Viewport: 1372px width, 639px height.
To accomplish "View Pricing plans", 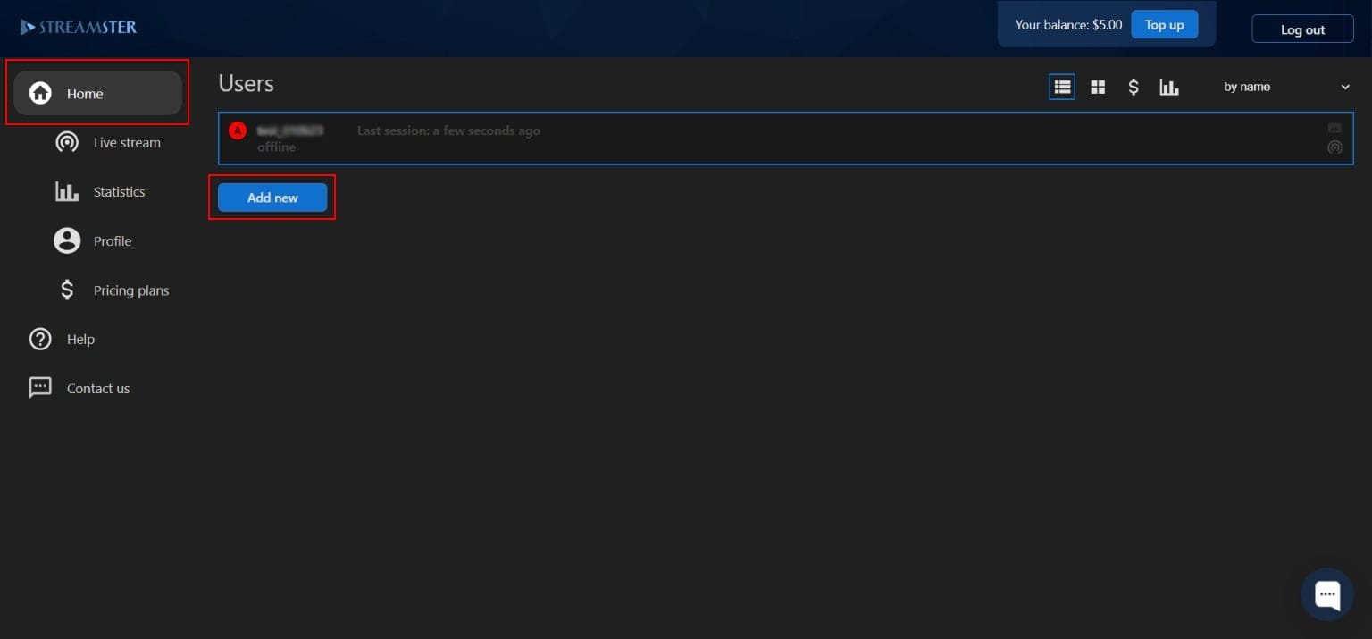I will point(130,290).
